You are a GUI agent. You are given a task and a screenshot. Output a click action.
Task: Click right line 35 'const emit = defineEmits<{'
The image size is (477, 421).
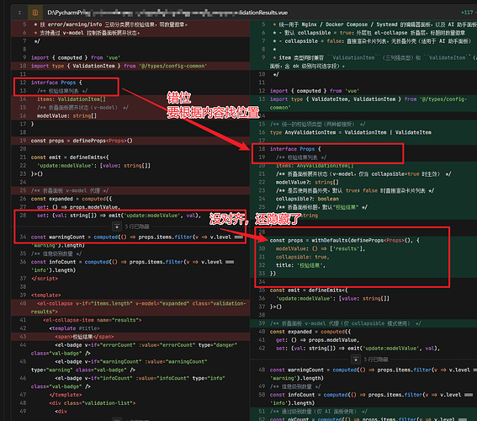(309, 290)
